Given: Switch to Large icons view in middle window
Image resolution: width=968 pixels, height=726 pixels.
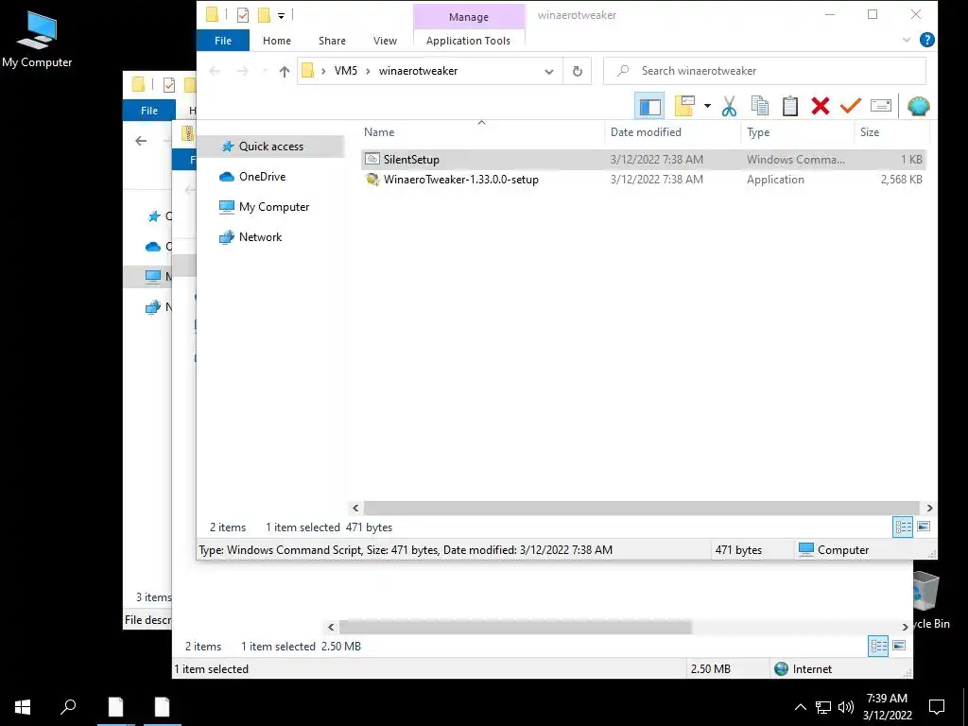Looking at the screenshot, I should (x=899, y=647).
